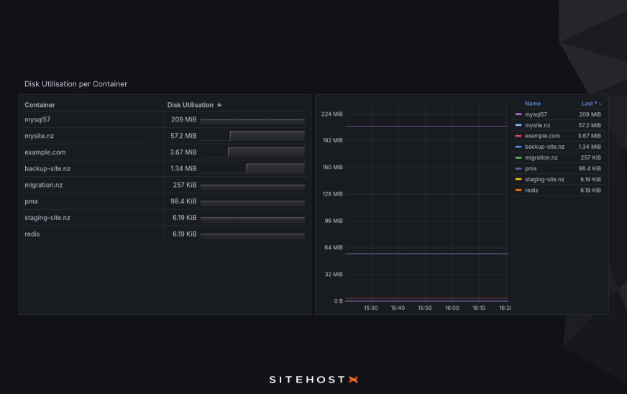This screenshot has height=394, width=627.
Task: Click the 209 MiB line in graph
Action: coord(426,127)
